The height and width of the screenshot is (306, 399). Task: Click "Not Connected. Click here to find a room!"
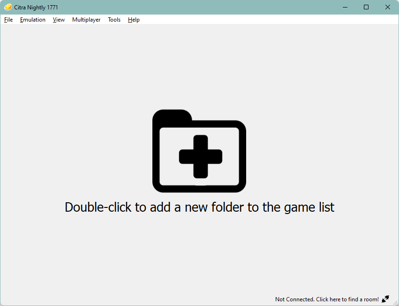(327, 299)
